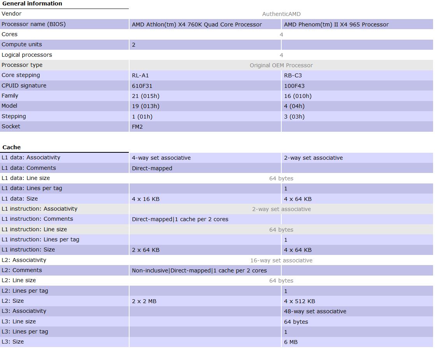Click the '100F43' CPUID signature value
The width and height of the screenshot is (435, 349).
click(x=295, y=86)
